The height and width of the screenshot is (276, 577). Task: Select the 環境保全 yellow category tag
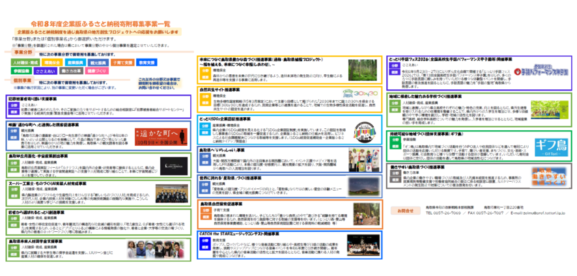pos(51,62)
